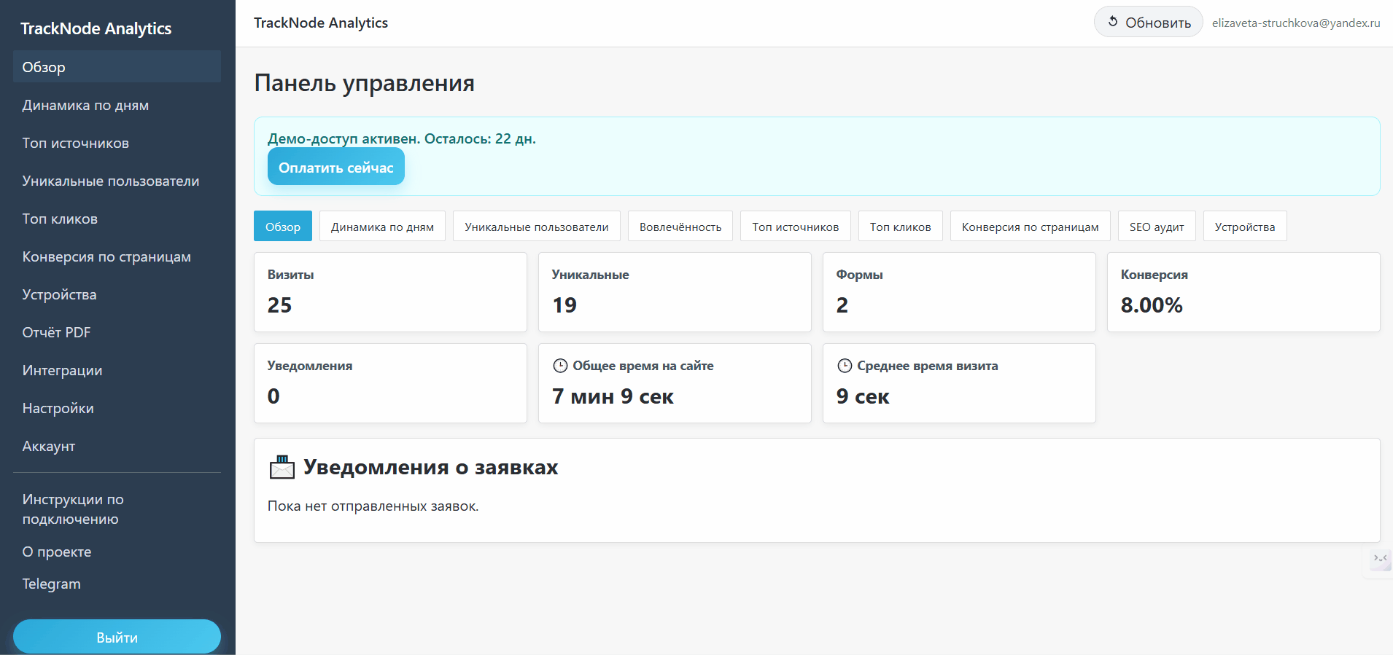Open Инструкции по подключению link
Viewport: 1393px width, 655px height.
[73, 509]
